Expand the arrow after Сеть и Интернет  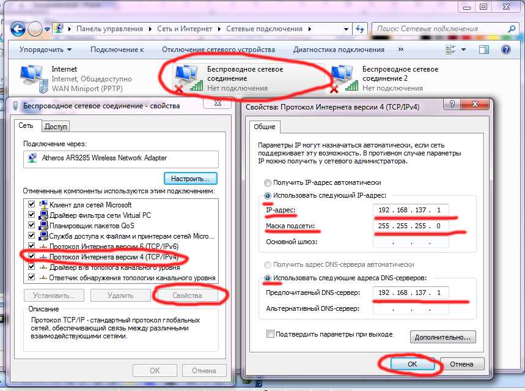pyautogui.click(x=219, y=29)
